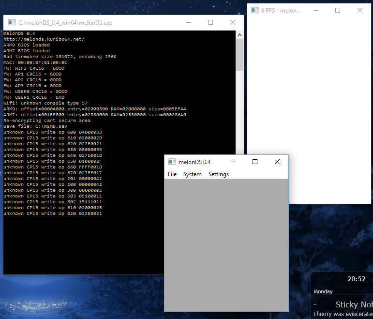Click the 6 FPS window title icon
The width and height of the screenshot is (373, 319).
tap(254, 10)
